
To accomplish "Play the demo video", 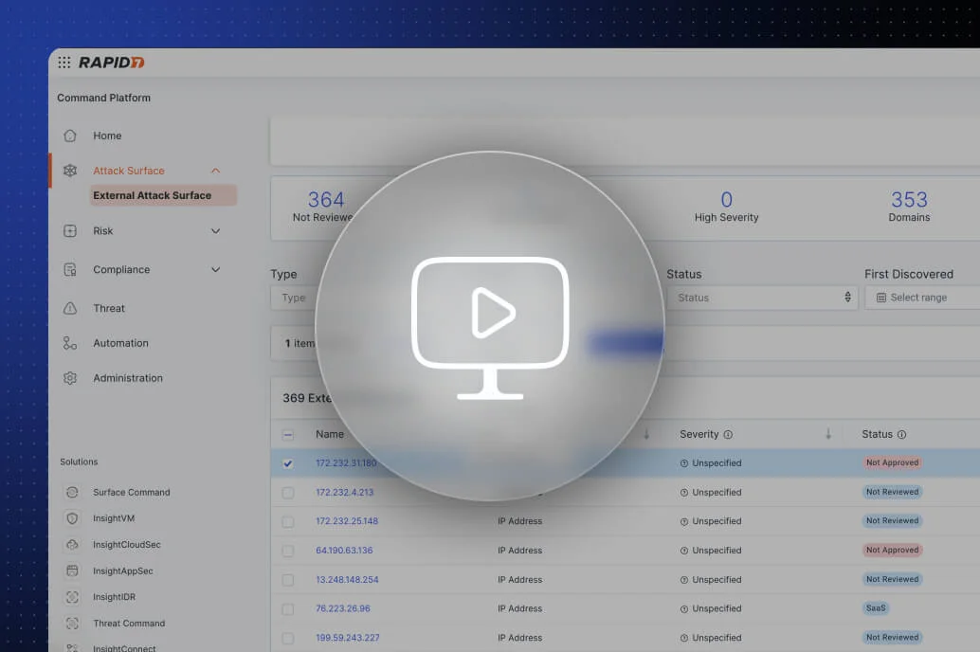I will [x=490, y=326].
